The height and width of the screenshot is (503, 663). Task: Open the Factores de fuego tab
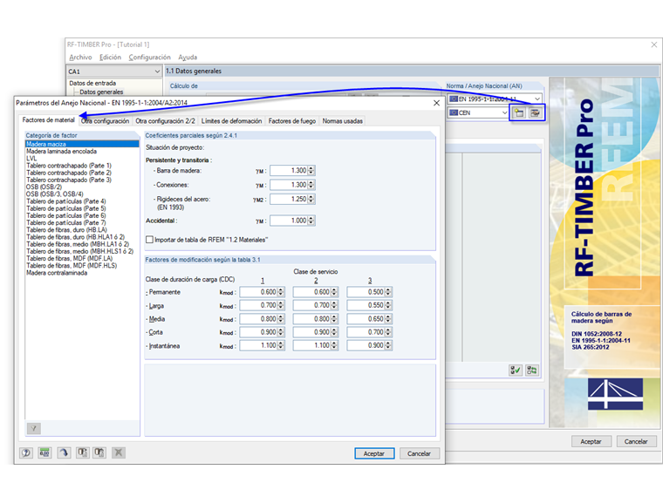coord(292,121)
